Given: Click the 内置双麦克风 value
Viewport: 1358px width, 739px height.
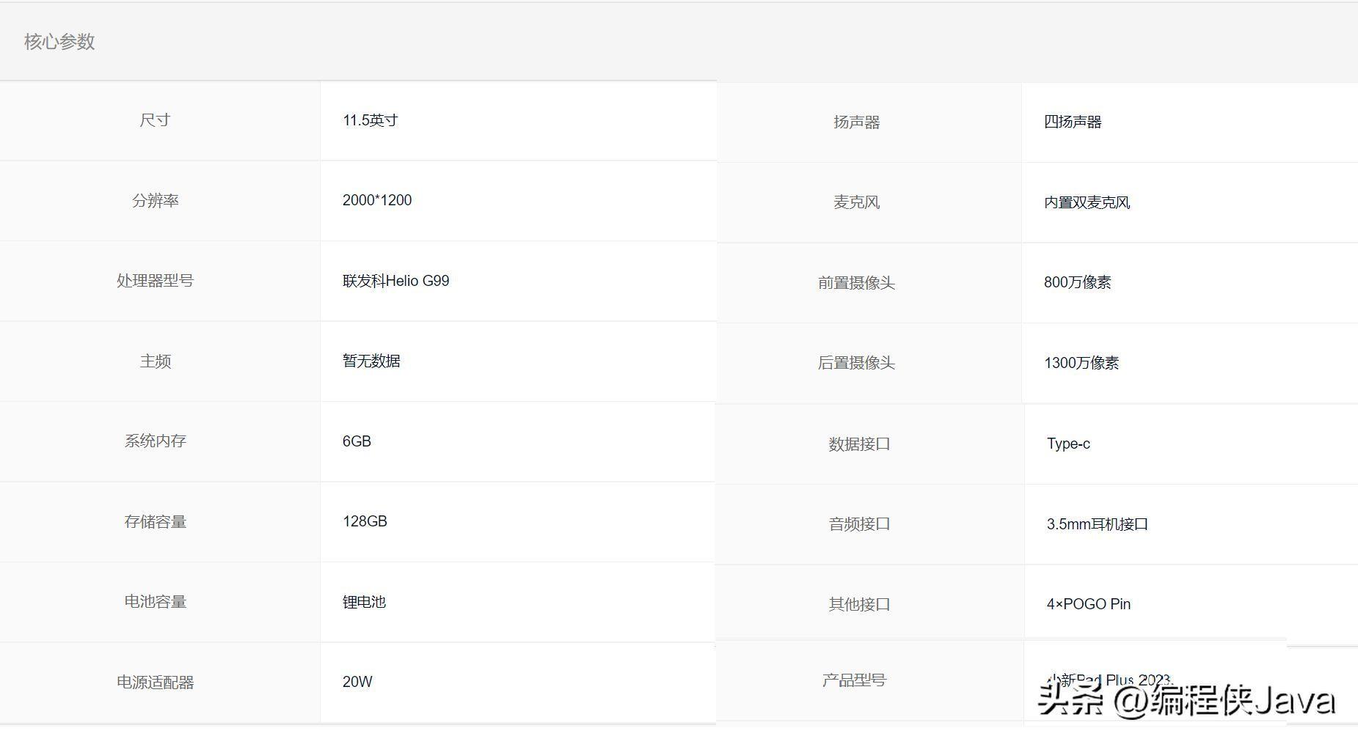Looking at the screenshot, I should click(x=1087, y=202).
